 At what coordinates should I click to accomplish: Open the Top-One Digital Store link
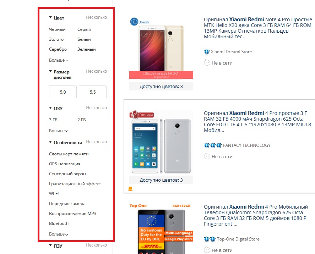pyautogui.click(x=238, y=239)
